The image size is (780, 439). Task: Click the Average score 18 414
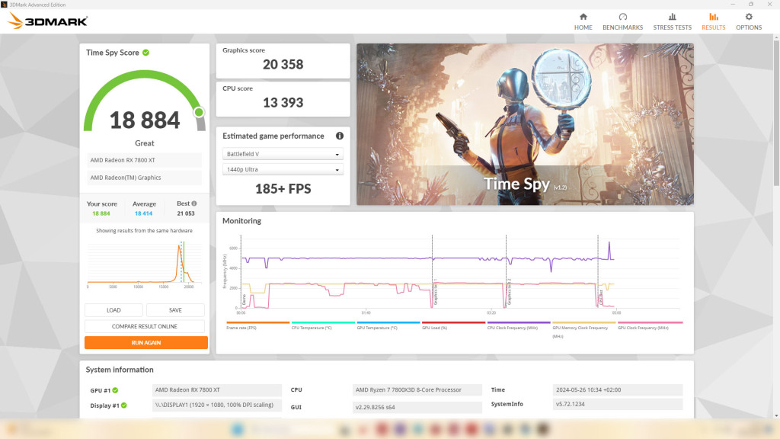pyautogui.click(x=144, y=213)
